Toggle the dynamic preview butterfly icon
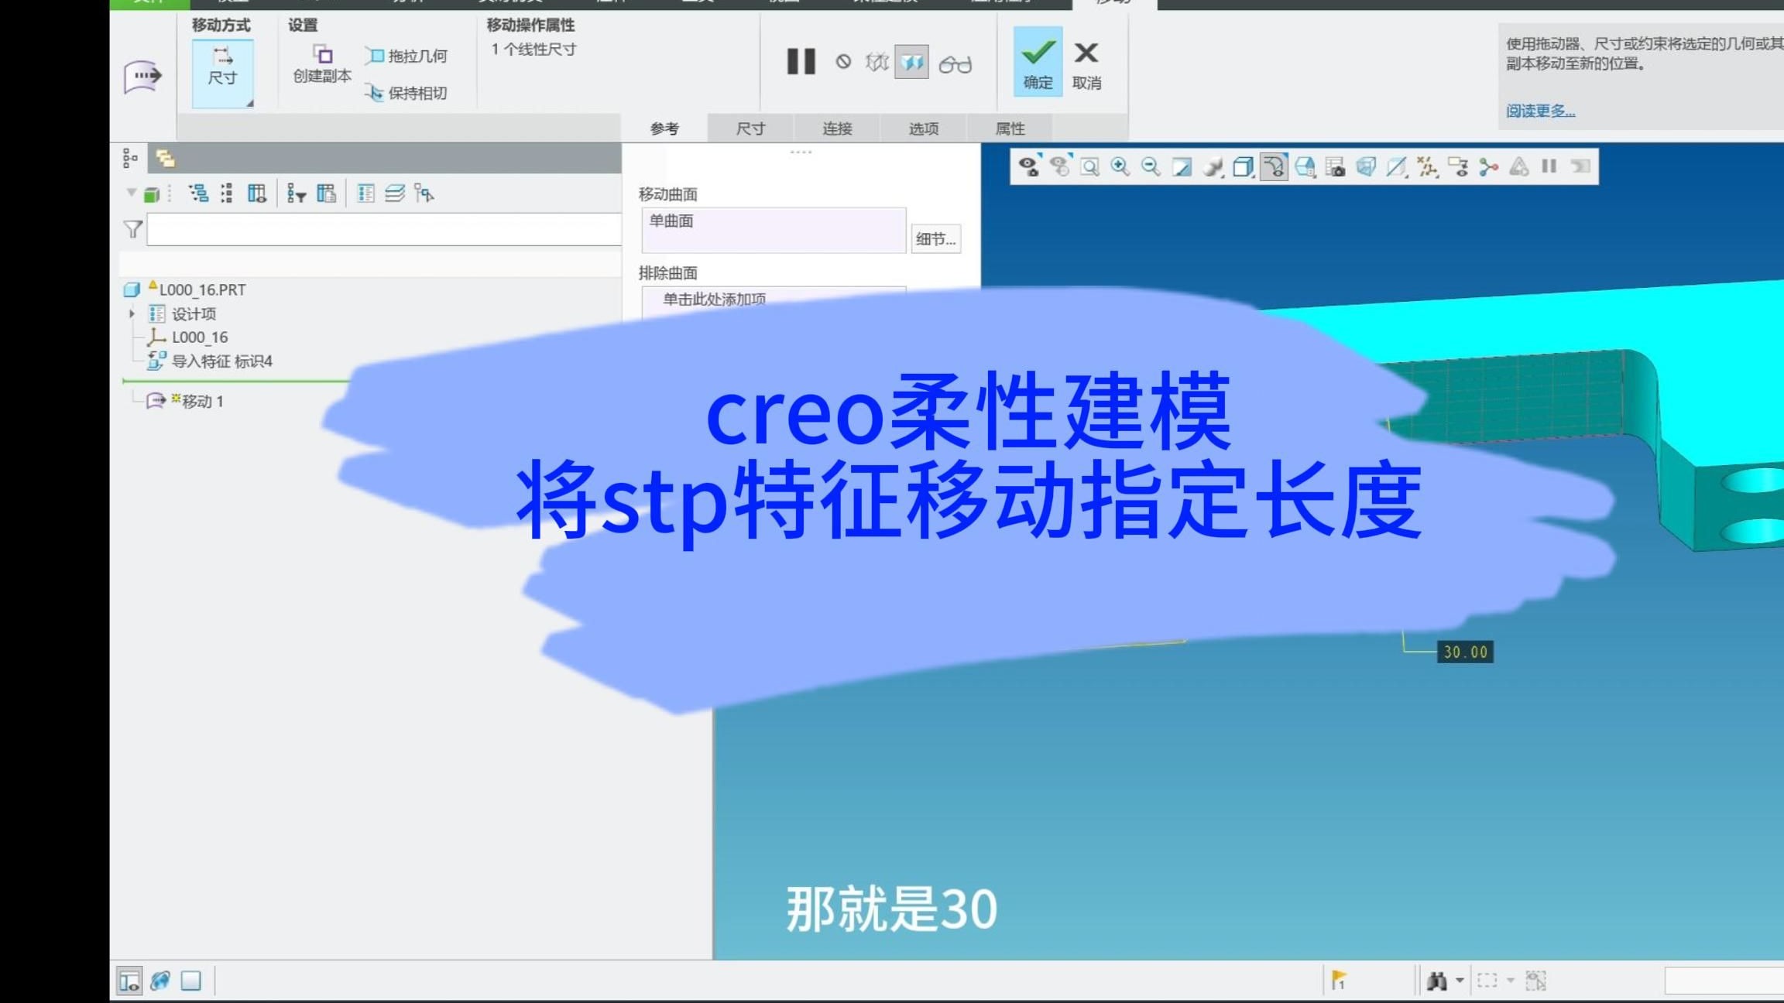The height and width of the screenshot is (1003, 1784). point(912,63)
